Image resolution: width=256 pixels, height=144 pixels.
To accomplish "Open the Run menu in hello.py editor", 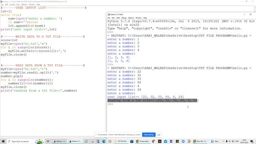I will coord(18,4).
